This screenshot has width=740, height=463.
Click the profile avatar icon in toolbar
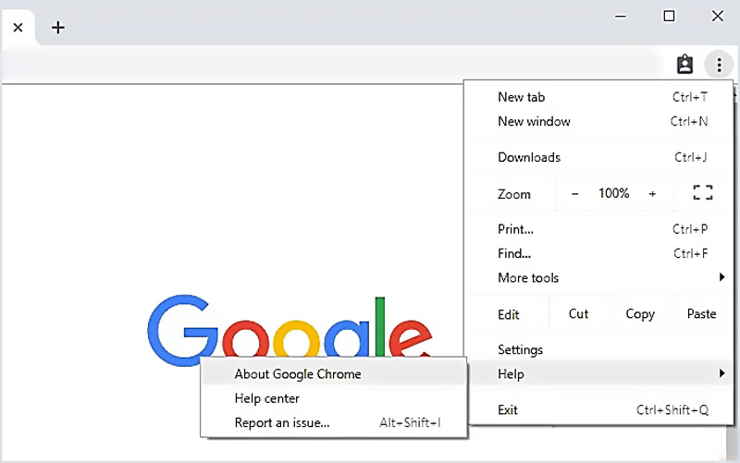point(684,65)
